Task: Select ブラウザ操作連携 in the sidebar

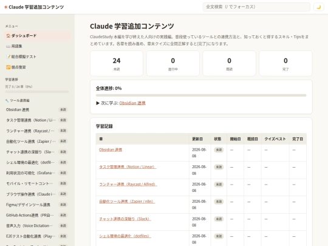Action: [x=37, y=194]
